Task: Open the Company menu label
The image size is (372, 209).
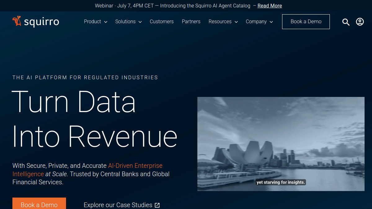Action: 256,22
